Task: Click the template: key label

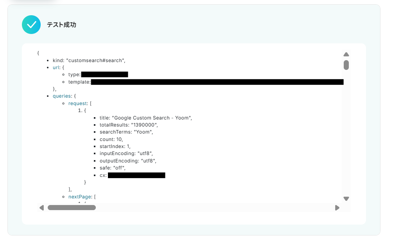Action: tap(79, 82)
